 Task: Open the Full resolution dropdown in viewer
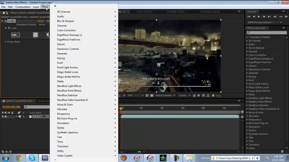(135, 95)
